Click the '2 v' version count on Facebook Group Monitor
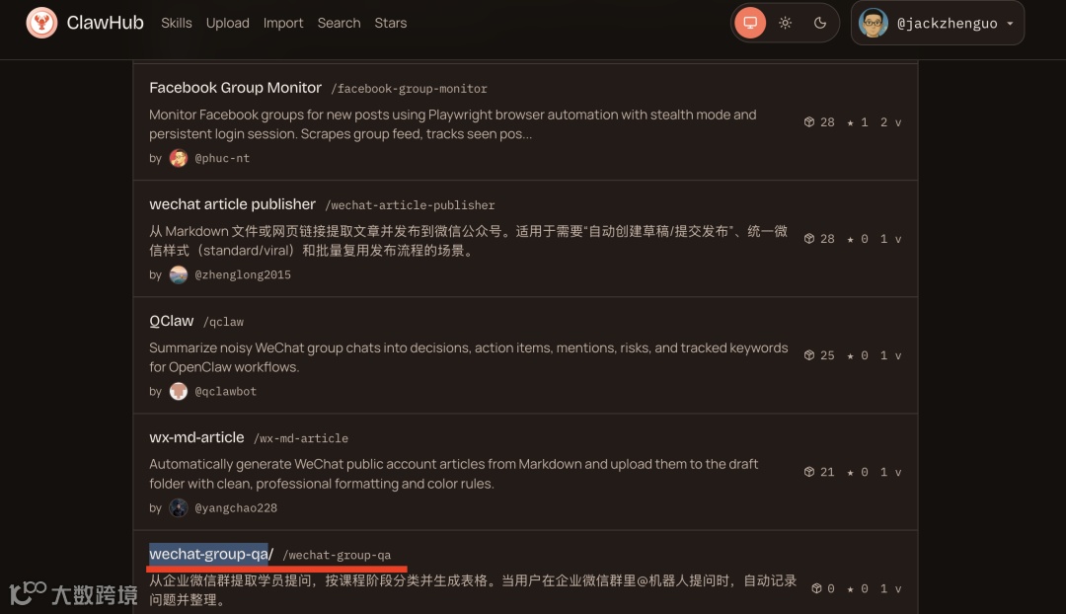The image size is (1066, 614). coord(890,122)
